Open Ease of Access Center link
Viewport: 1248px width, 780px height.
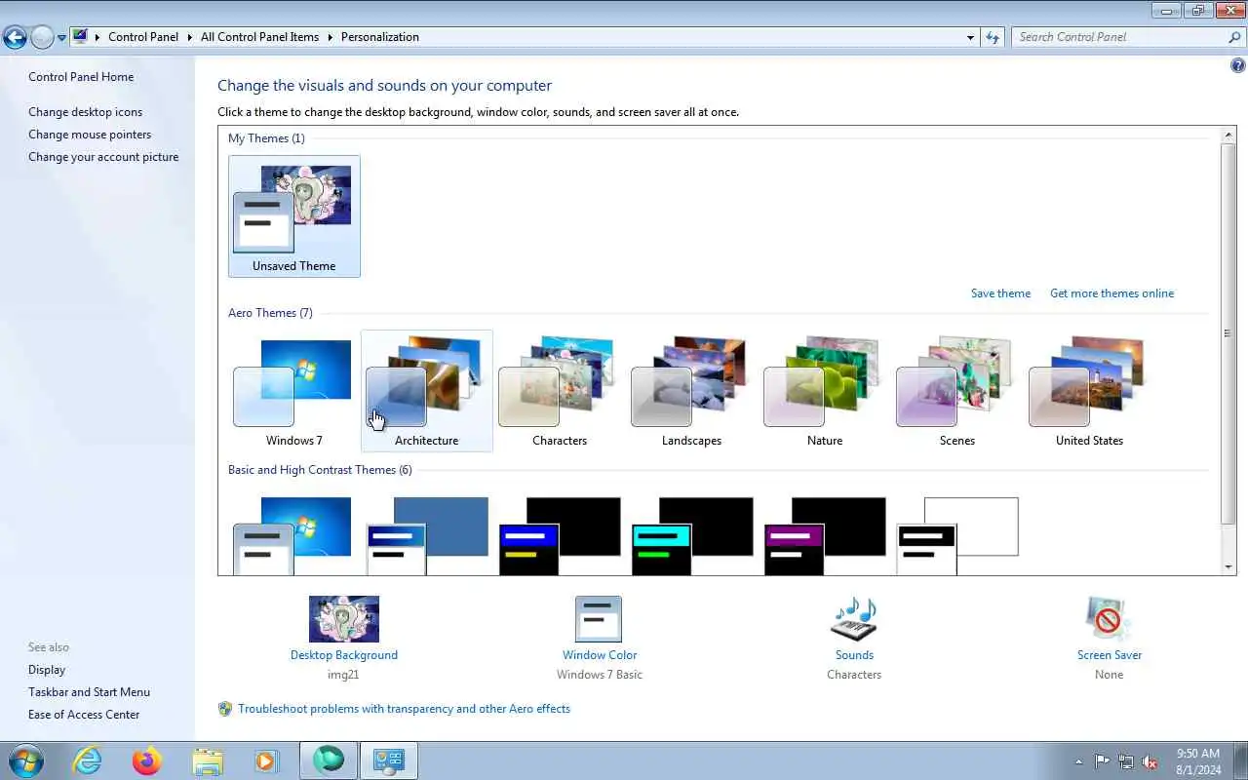tap(84, 715)
